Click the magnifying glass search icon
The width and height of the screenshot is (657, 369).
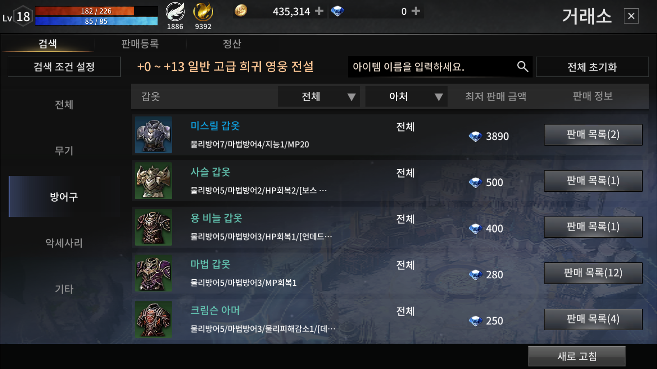(x=522, y=66)
